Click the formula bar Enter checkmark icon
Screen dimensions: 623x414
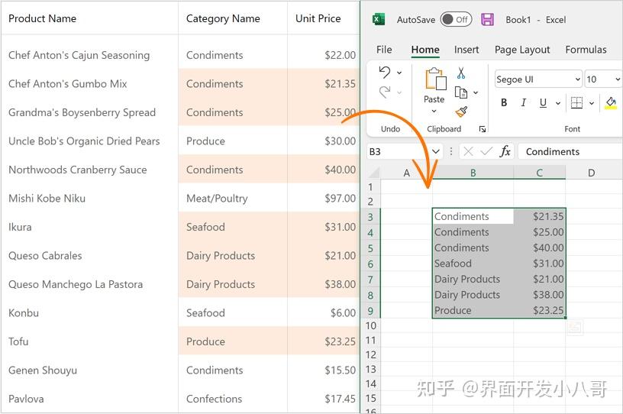coord(486,151)
